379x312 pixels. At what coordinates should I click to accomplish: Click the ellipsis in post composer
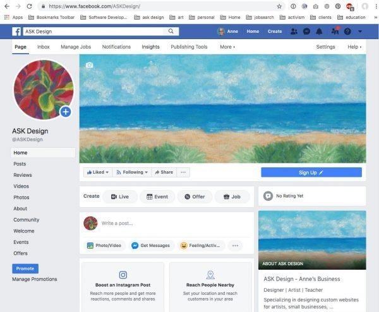tap(235, 246)
